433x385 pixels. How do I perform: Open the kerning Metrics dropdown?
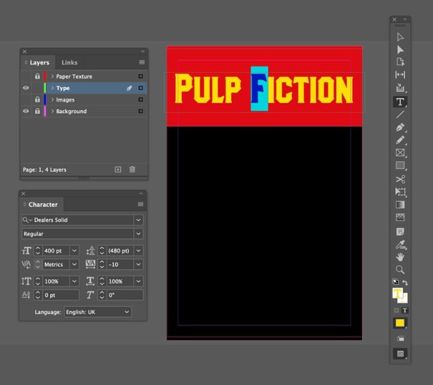tap(74, 264)
